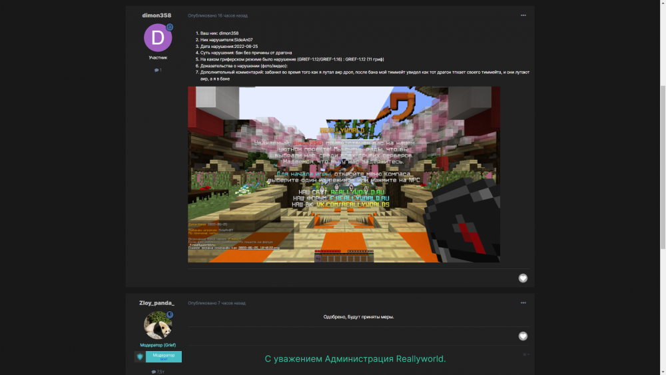Click dimon358's post count comment icon
The width and height of the screenshot is (666, 375).
coord(158,70)
